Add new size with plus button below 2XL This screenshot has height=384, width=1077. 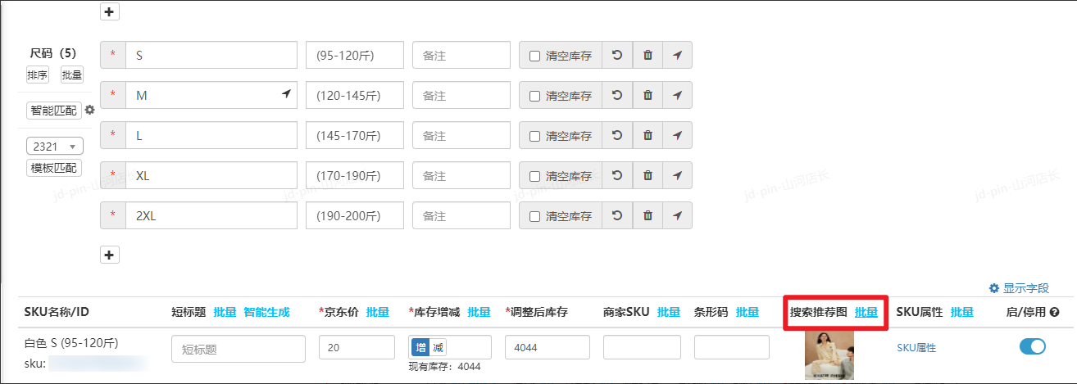110,255
